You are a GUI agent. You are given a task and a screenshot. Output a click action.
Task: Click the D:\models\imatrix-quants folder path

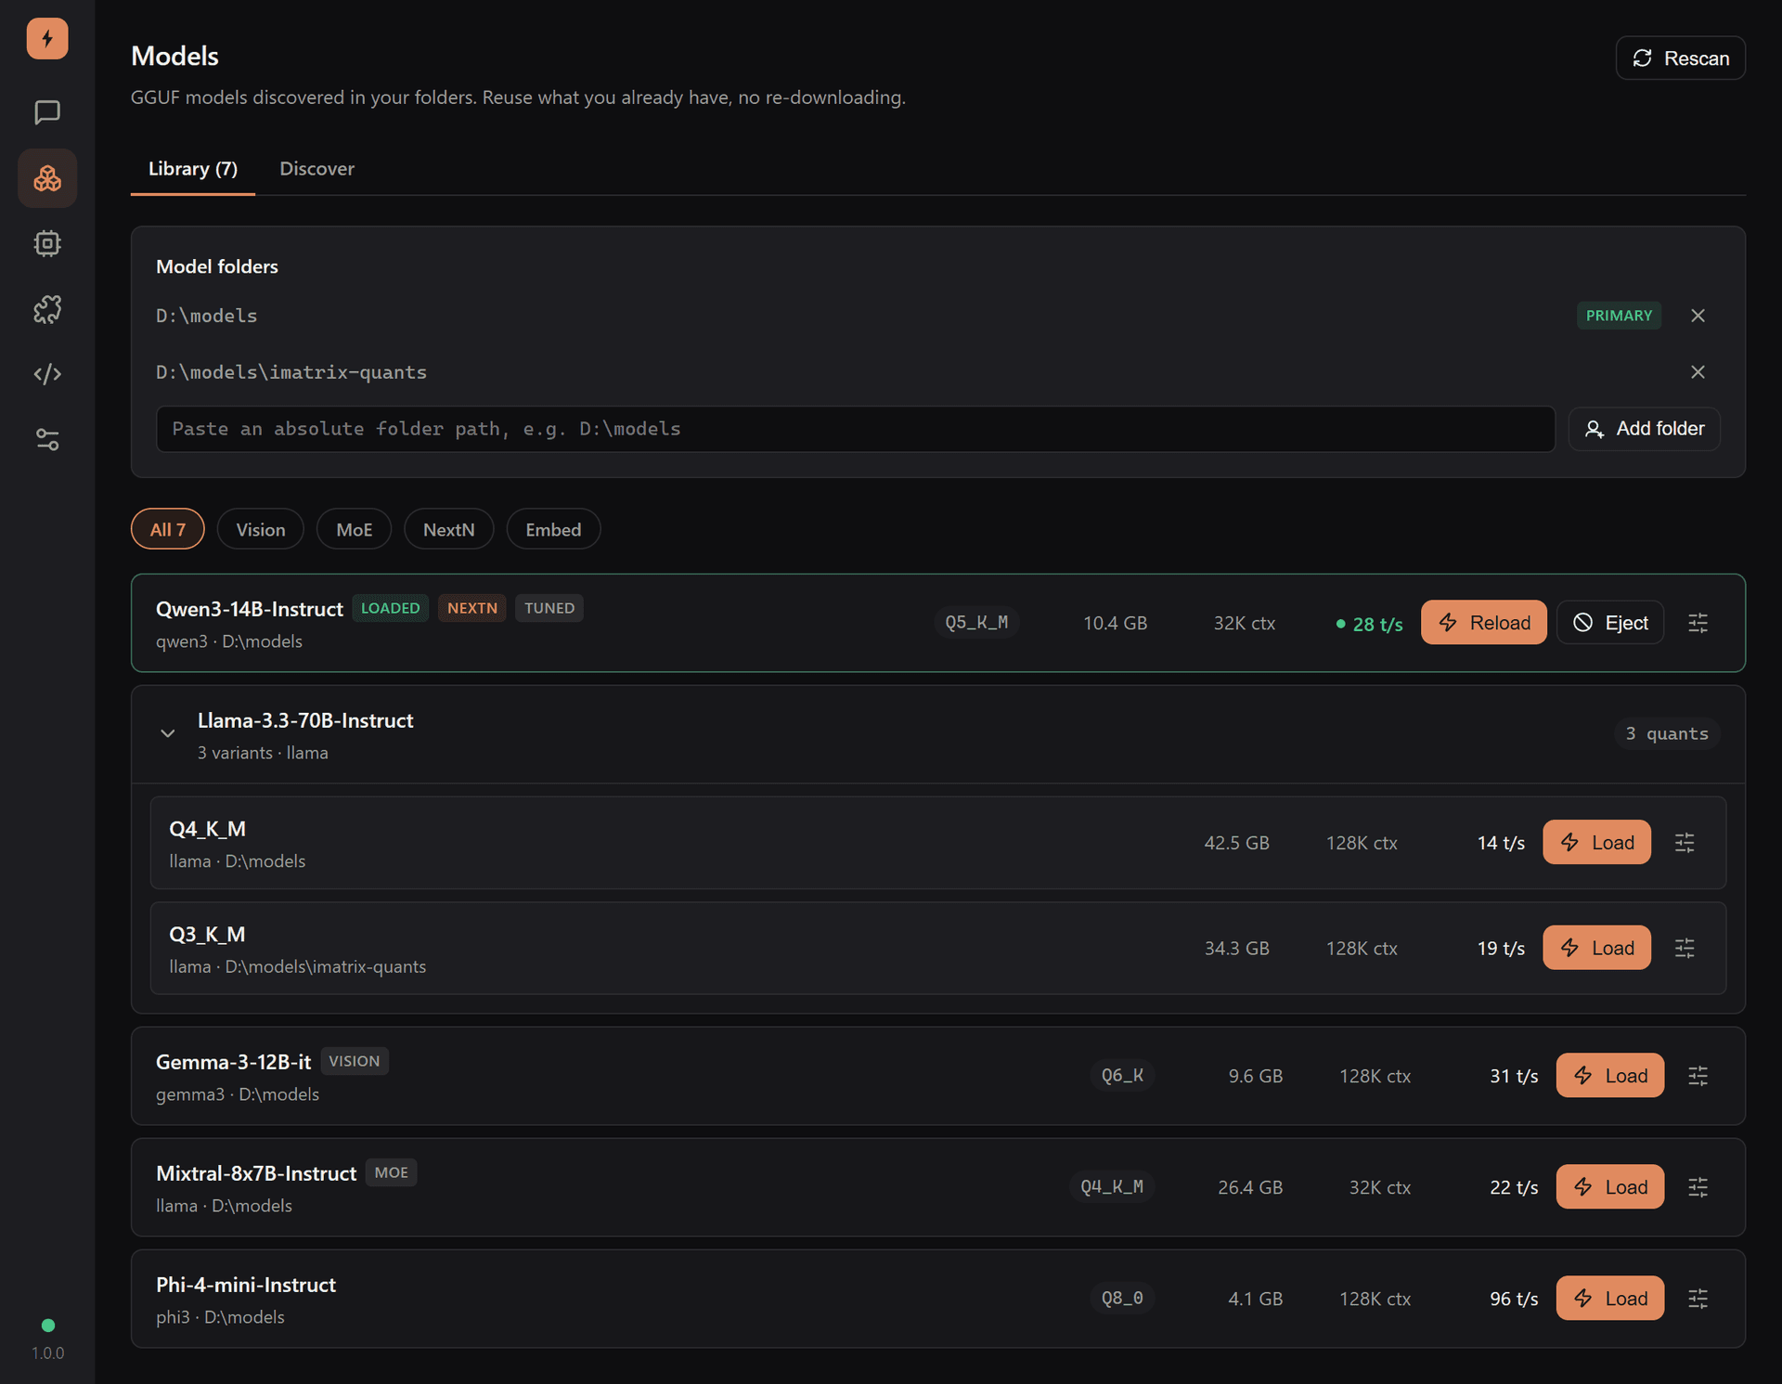click(291, 372)
